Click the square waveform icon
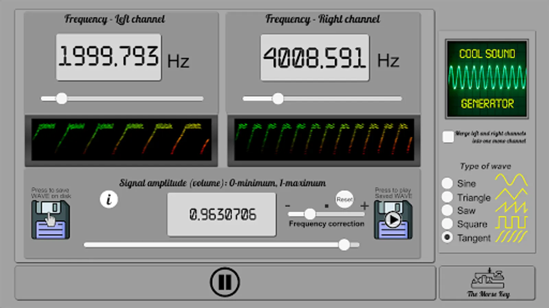 pos(511,222)
